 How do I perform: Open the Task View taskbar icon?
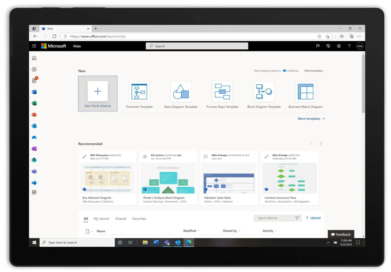[130, 242]
